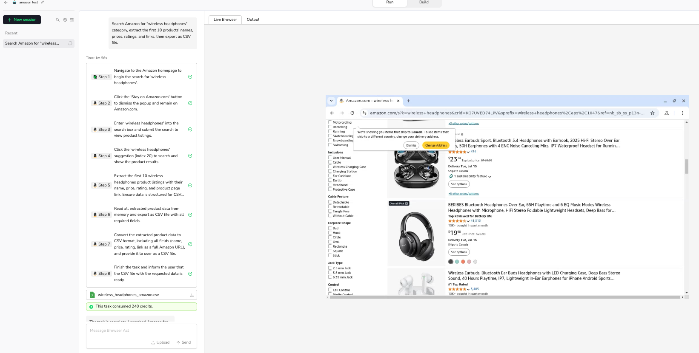Tick the Ear Cushions checkbox

(x=330, y=176)
